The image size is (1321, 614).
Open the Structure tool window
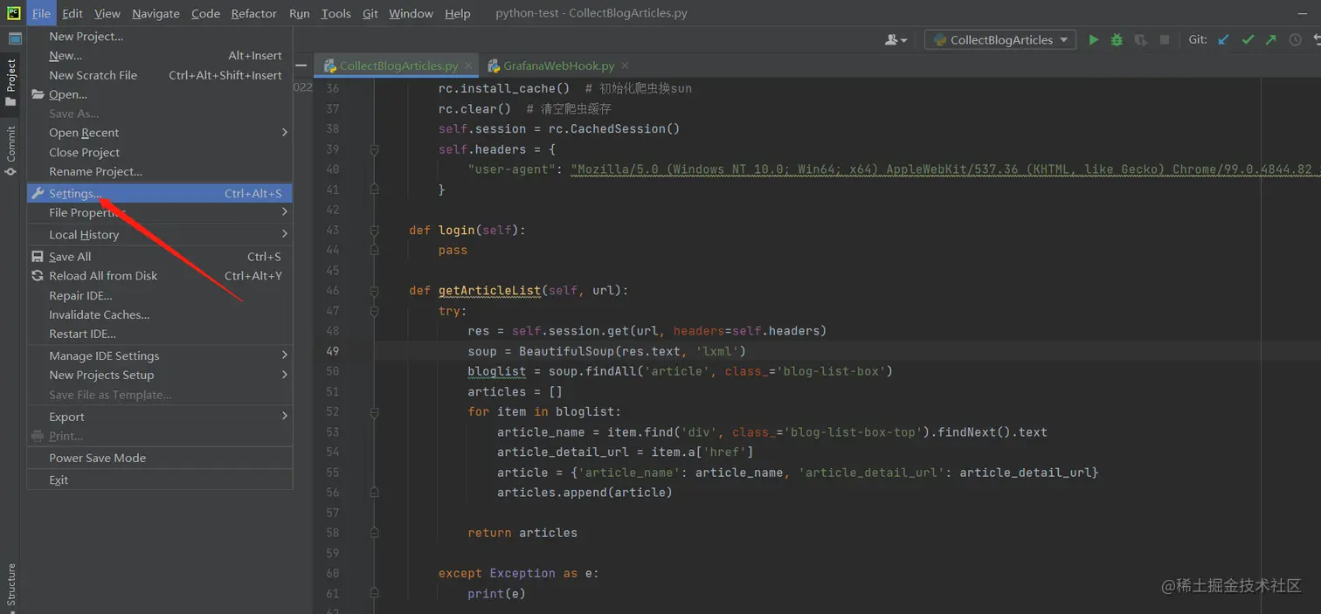(x=10, y=585)
